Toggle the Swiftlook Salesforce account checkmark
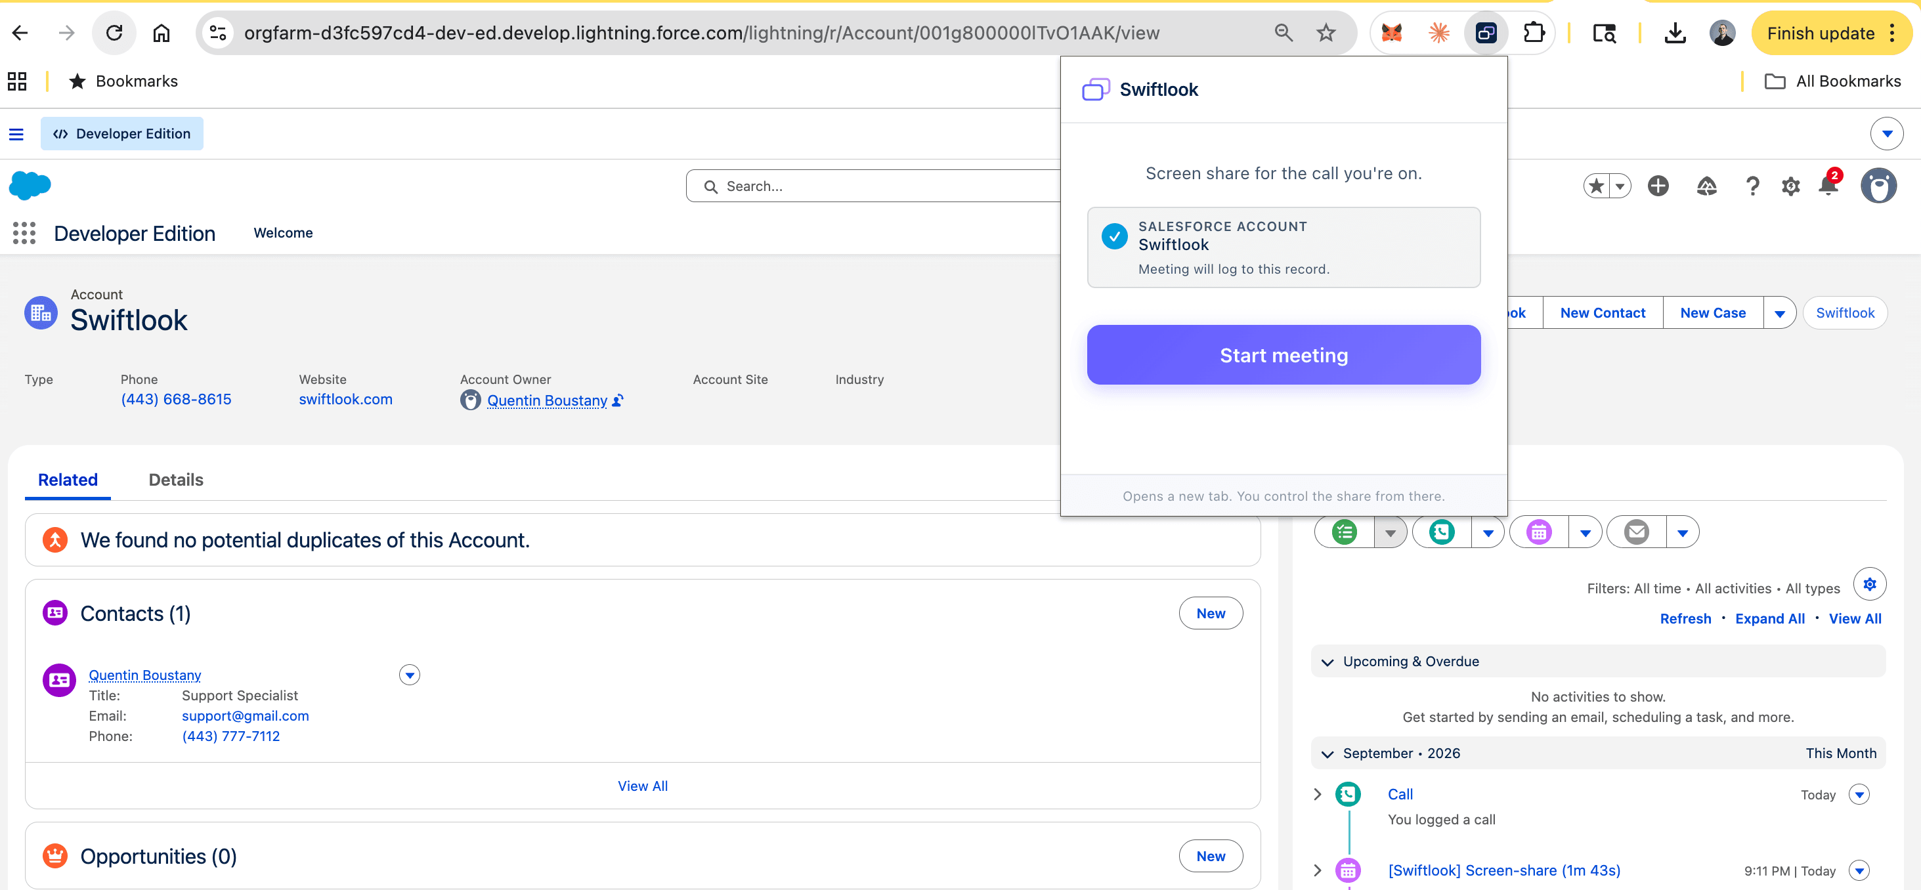 pos(1114,236)
